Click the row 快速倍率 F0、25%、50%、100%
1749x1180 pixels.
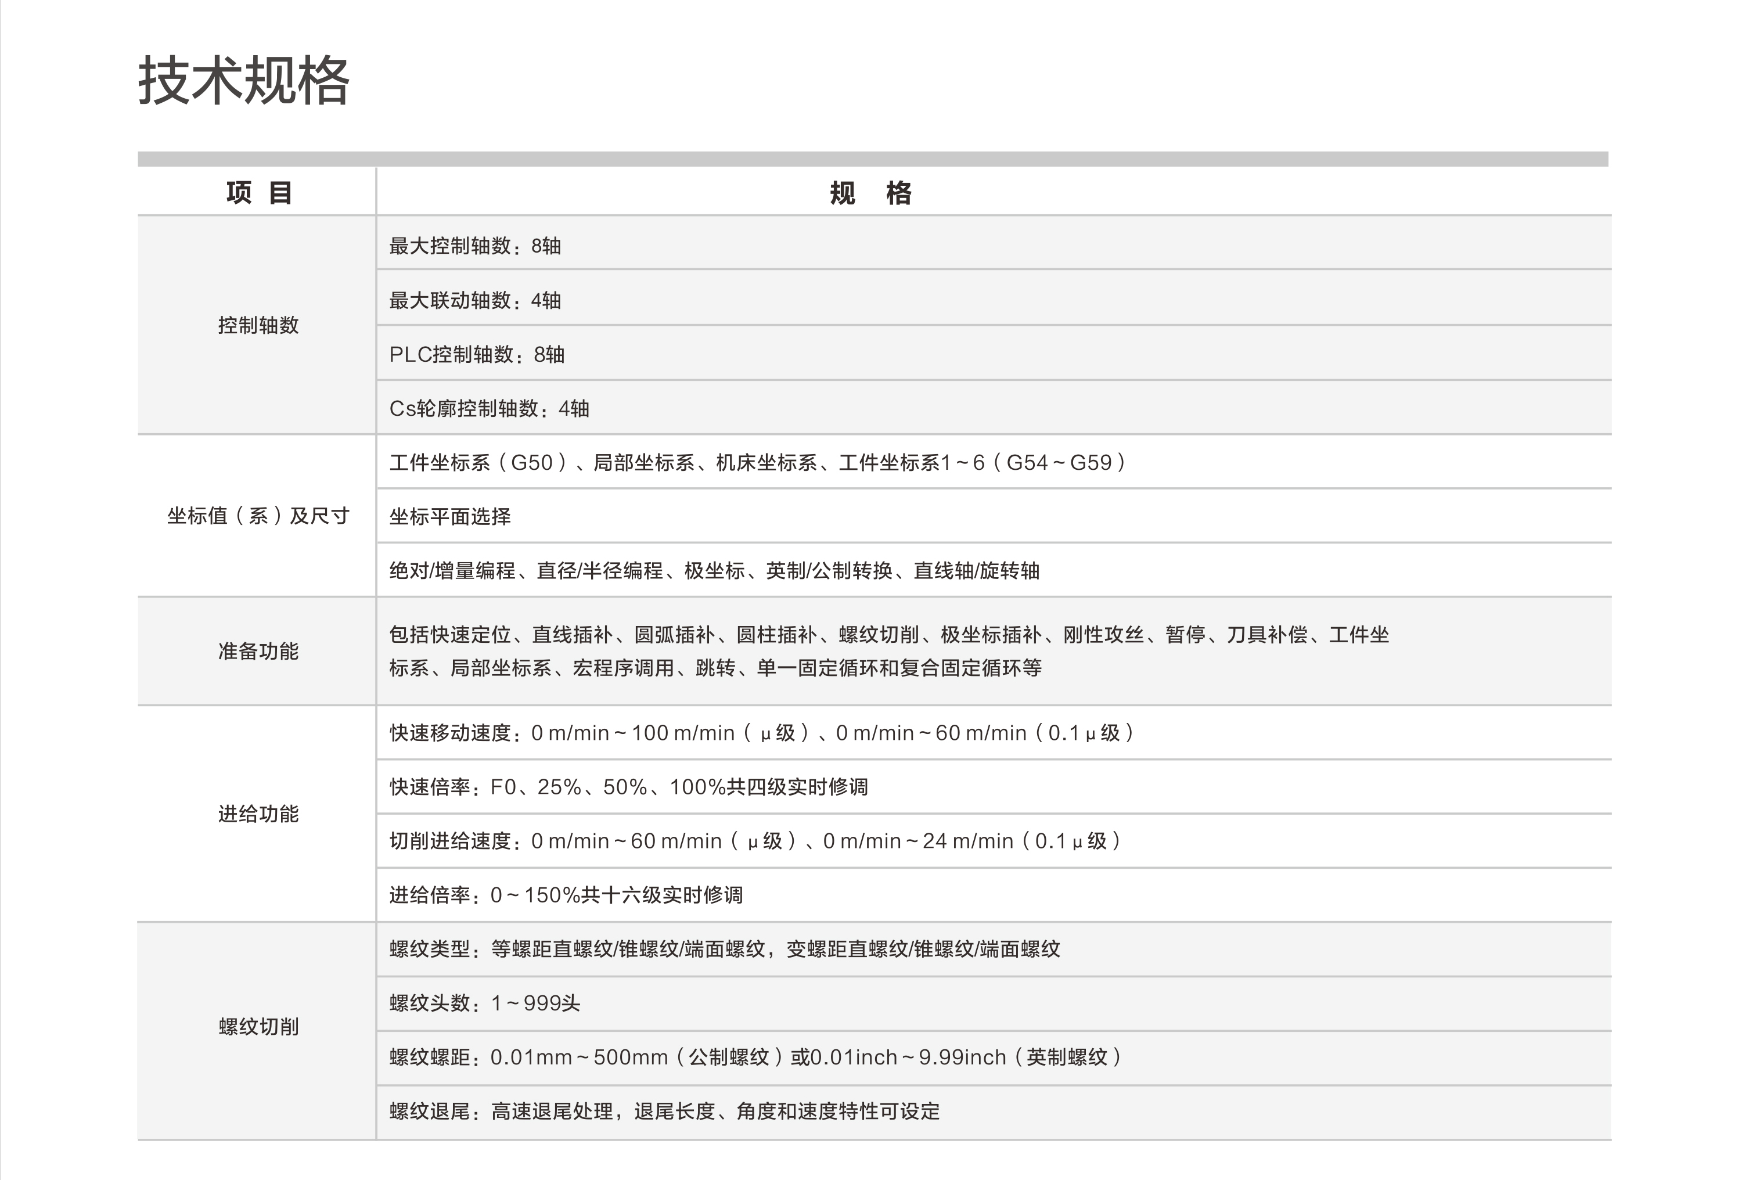click(x=994, y=787)
